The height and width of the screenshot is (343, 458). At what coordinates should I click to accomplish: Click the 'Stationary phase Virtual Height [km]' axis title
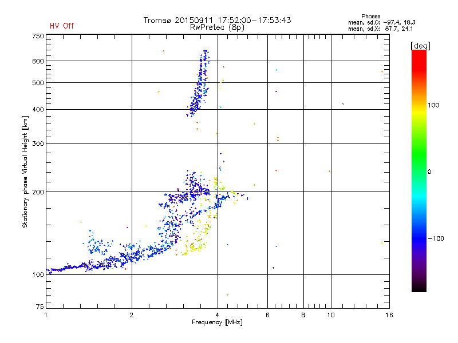(x=25, y=171)
